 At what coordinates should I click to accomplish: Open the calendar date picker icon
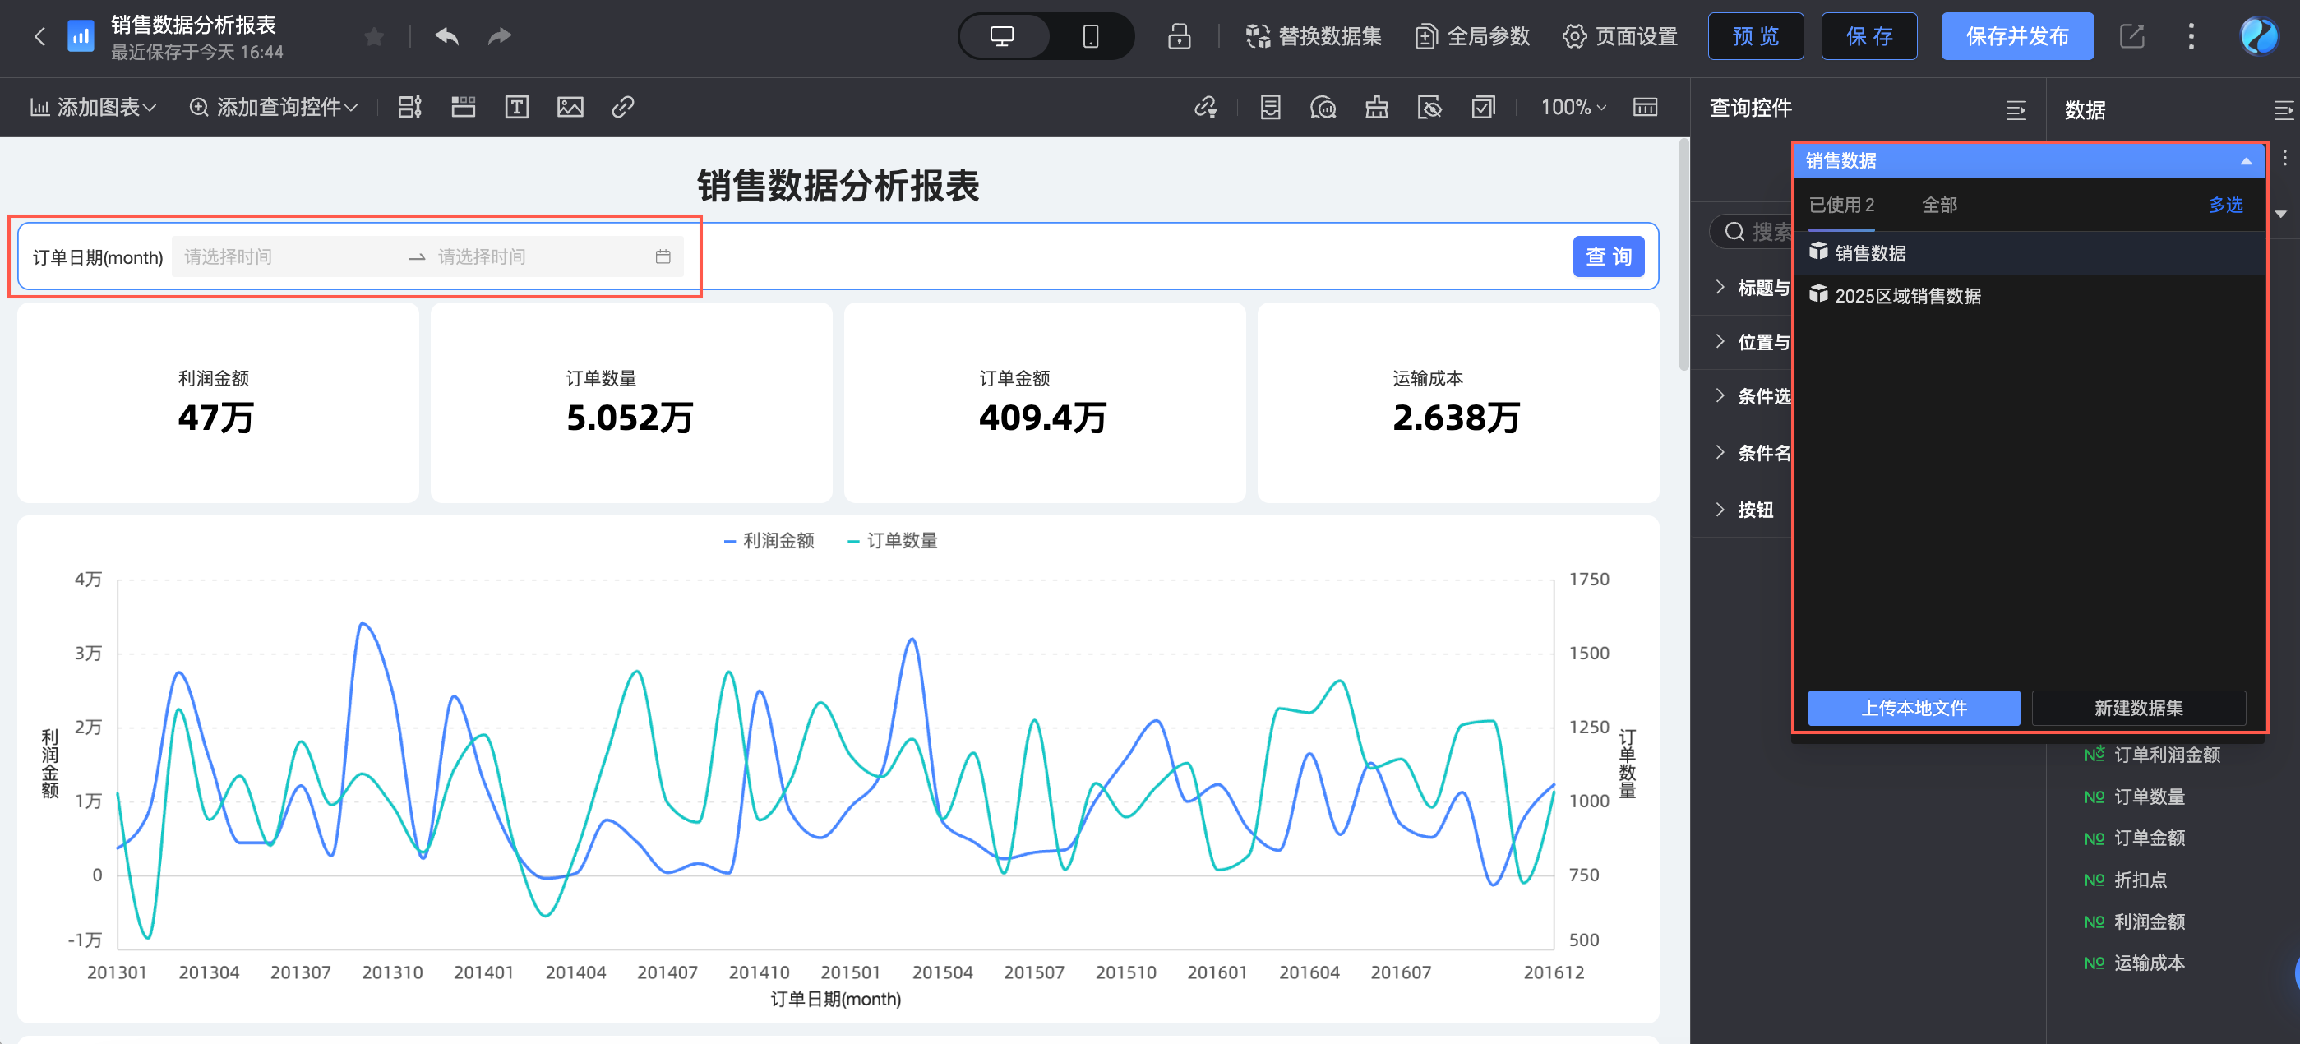click(x=663, y=257)
